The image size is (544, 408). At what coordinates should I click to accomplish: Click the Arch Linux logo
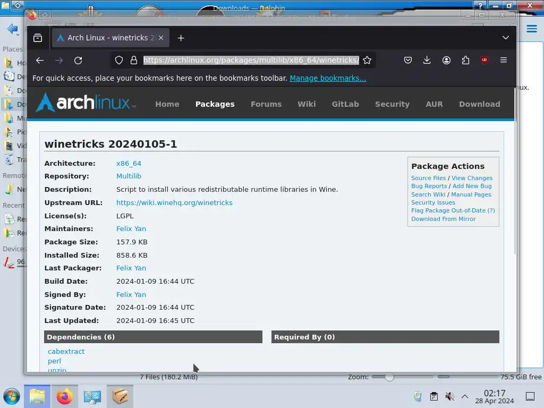[86, 103]
